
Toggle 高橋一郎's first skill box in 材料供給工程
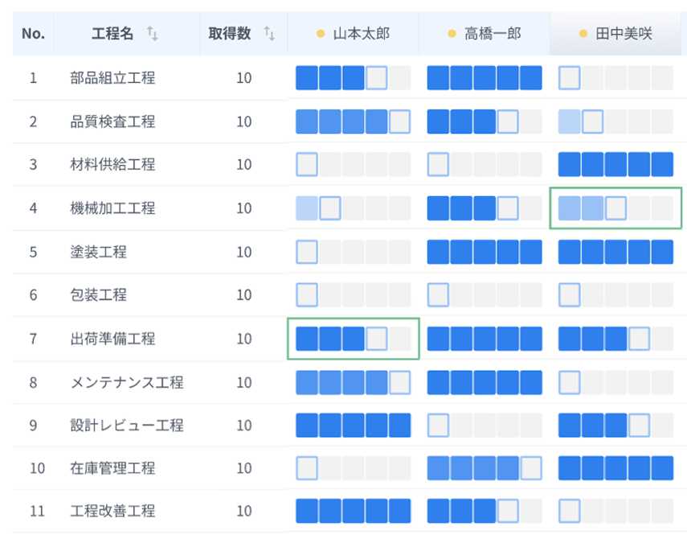tap(439, 165)
